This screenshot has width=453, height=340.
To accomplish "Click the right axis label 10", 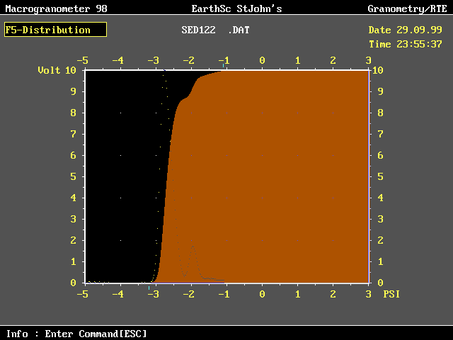I will click(x=378, y=70).
